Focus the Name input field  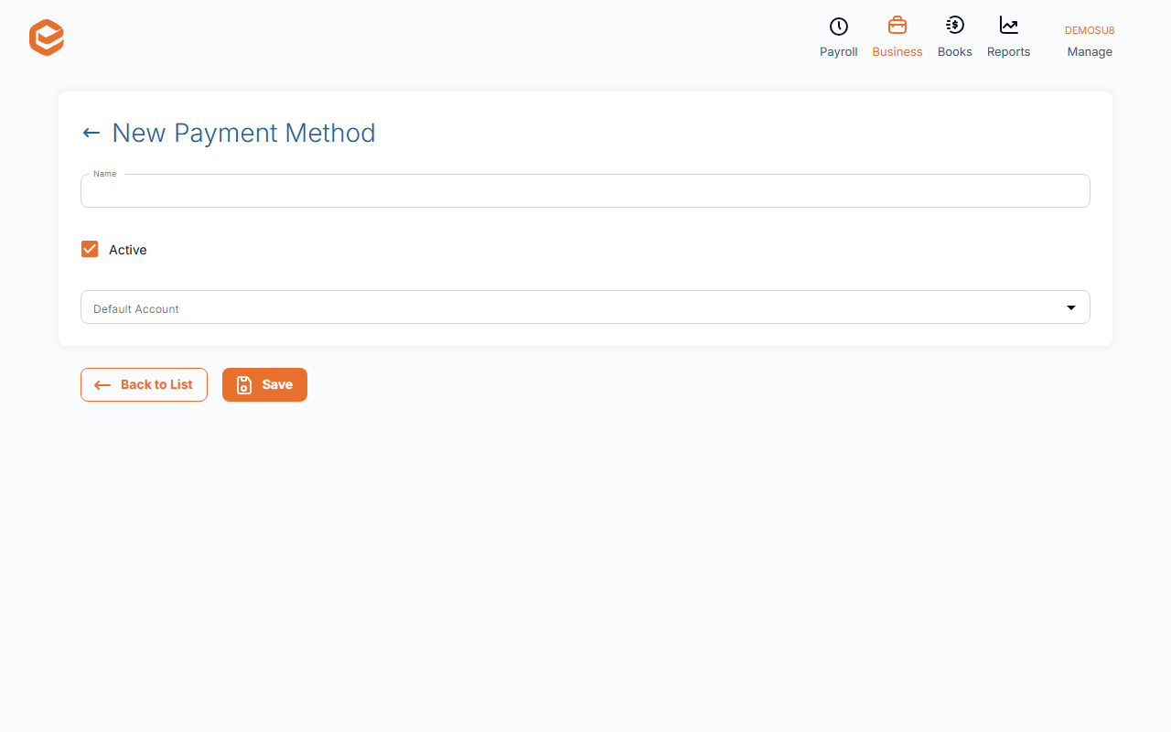point(585,191)
